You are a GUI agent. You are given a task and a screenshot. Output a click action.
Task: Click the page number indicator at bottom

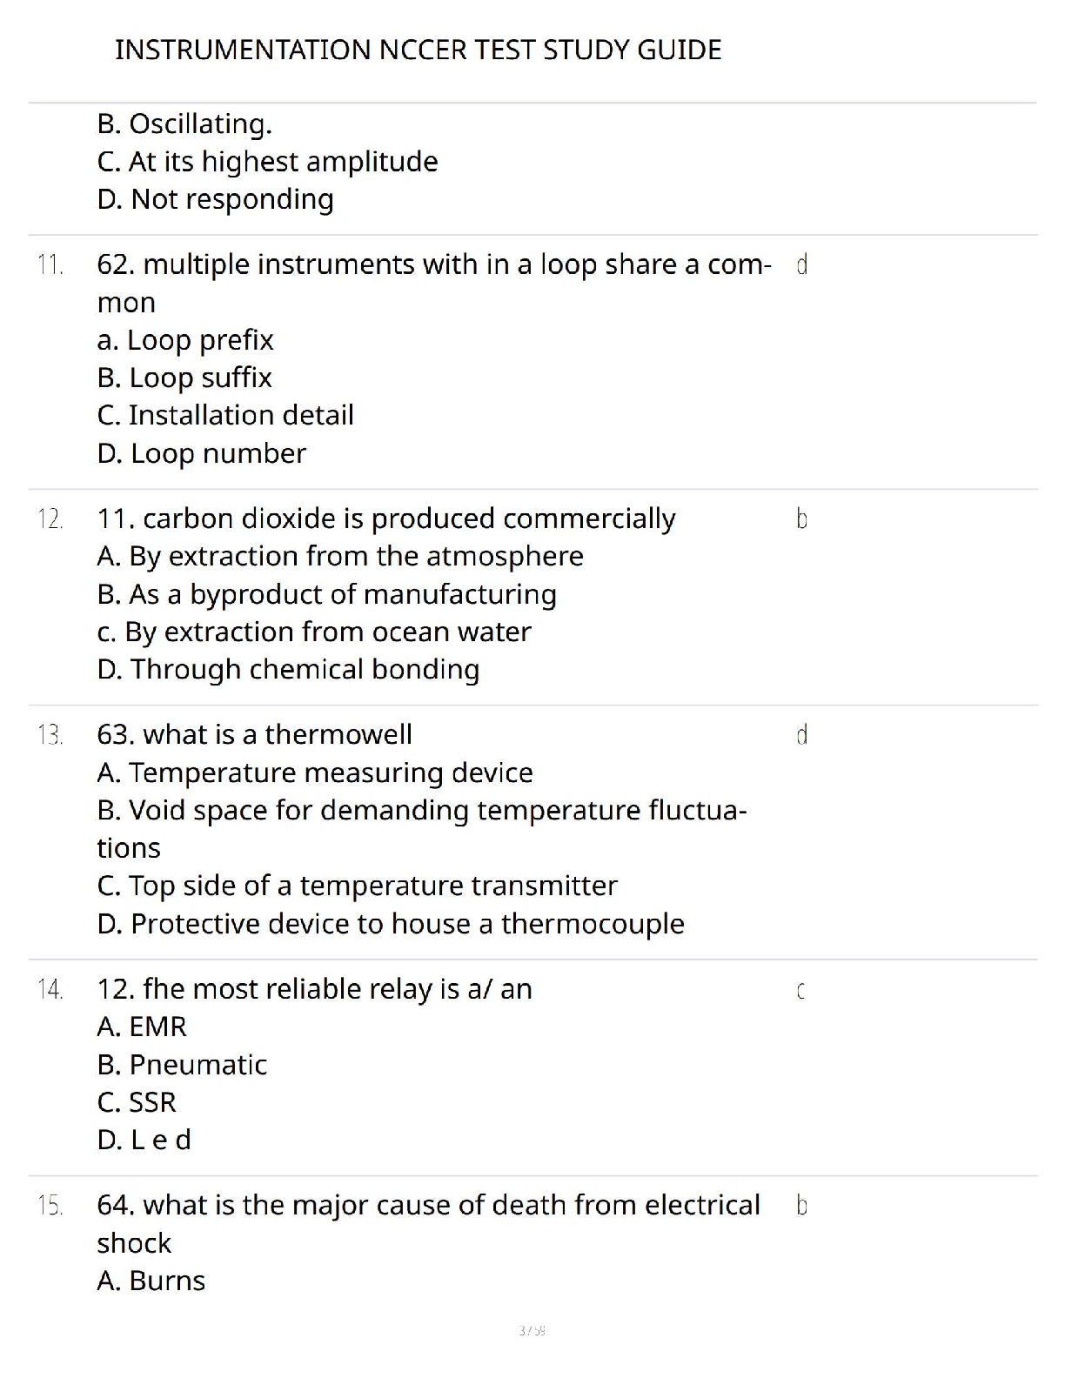[x=532, y=1330]
